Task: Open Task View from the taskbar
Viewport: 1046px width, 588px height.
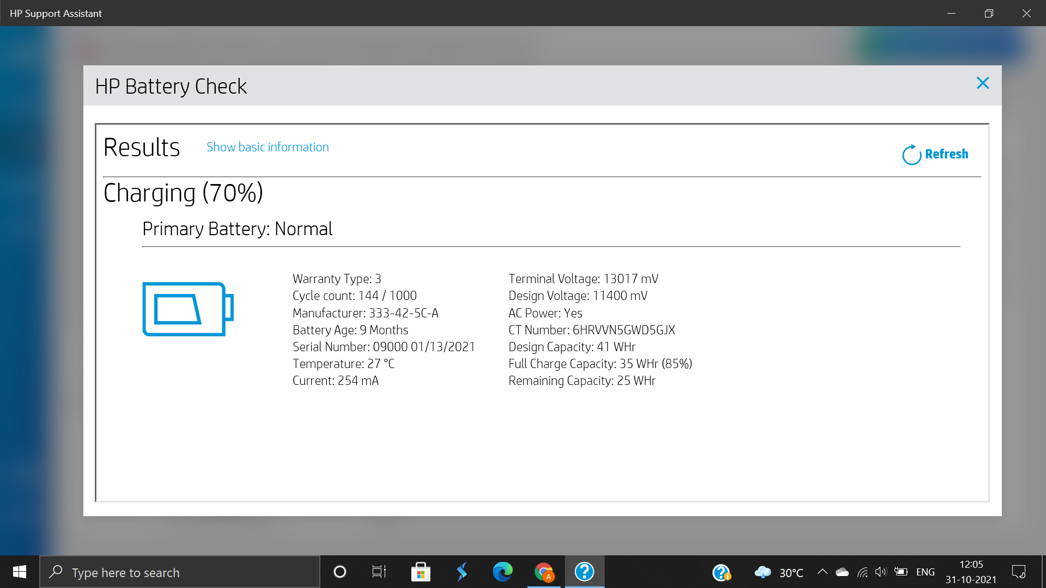Action: point(378,572)
